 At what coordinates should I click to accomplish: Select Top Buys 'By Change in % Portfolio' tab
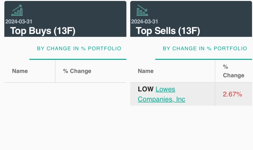(x=79, y=49)
